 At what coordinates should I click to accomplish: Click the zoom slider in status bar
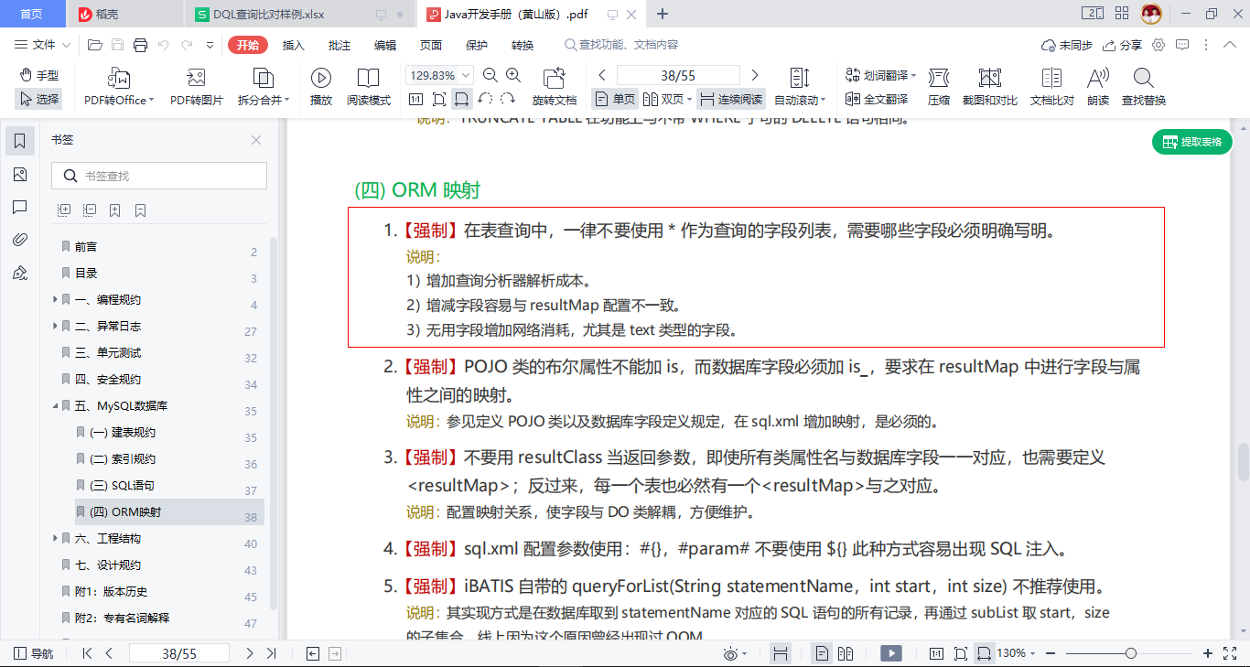pyautogui.click(x=1131, y=653)
